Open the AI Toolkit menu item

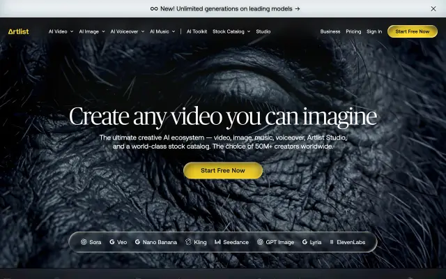(x=197, y=31)
